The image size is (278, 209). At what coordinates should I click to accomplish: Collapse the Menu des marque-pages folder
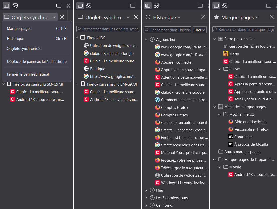pyautogui.click(x=214, y=107)
